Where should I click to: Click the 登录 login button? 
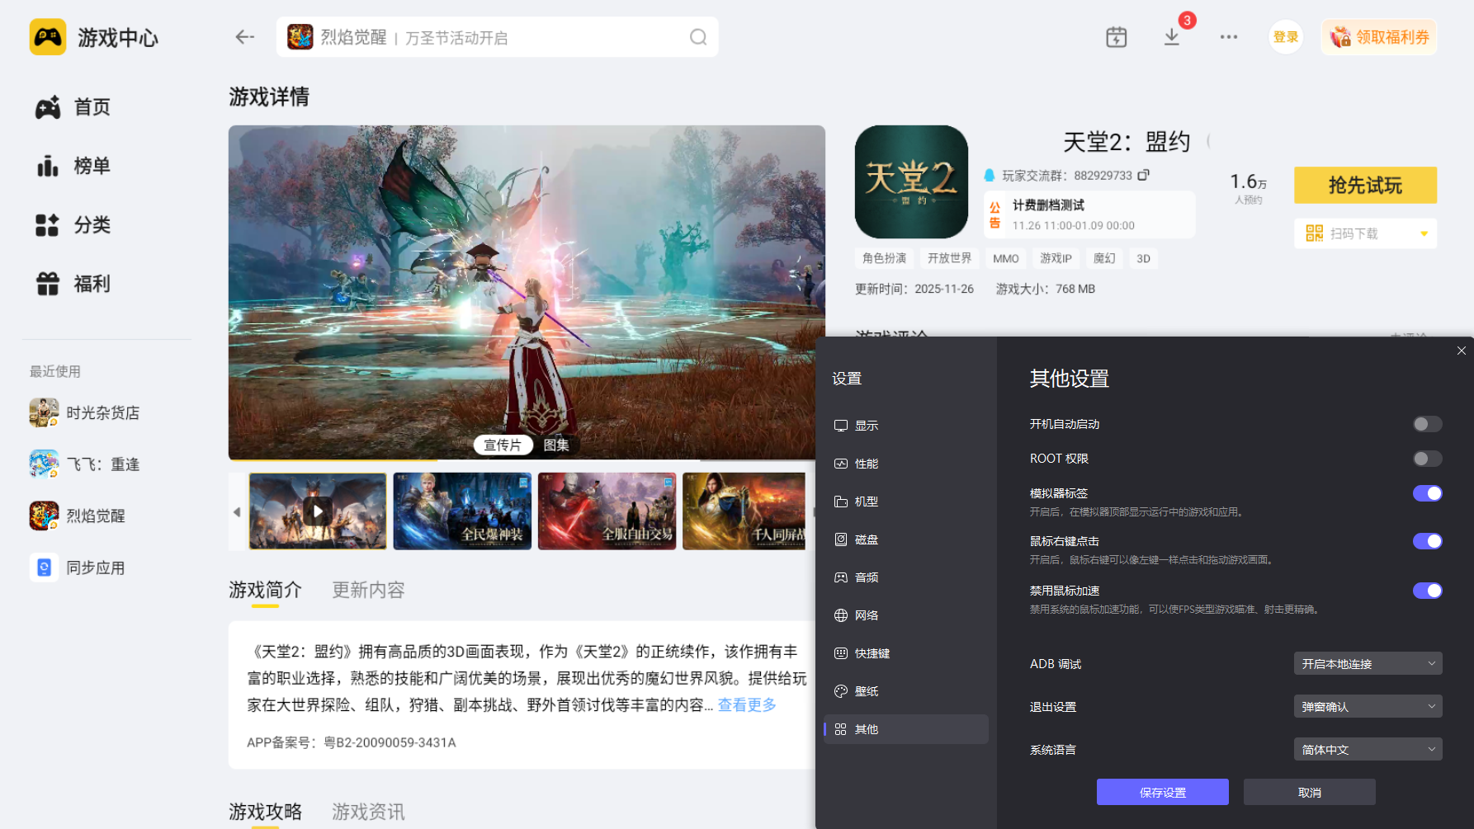click(x=1285, y=37)
